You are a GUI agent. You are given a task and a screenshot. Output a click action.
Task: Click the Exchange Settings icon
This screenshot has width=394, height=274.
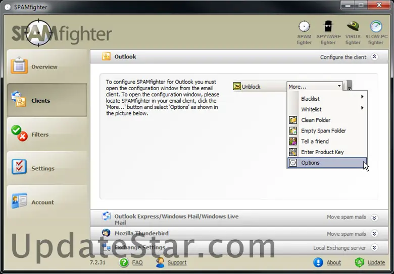pyautogui.click(x=107, y=247)
